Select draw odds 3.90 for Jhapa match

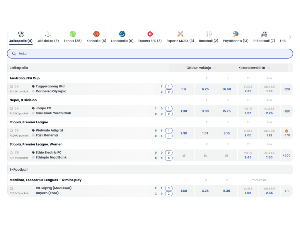(205, 111)
